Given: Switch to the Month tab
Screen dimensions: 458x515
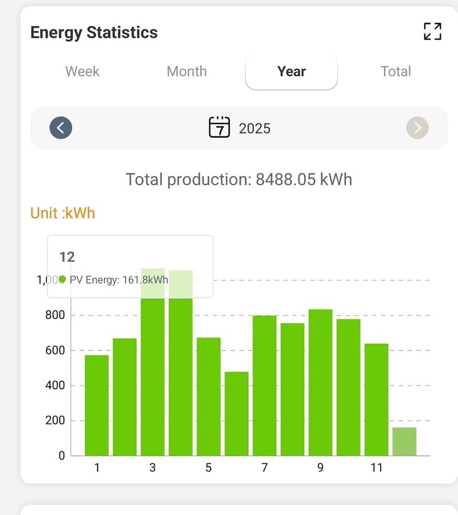Looking at the screenshot, I should tap(187, 72).
